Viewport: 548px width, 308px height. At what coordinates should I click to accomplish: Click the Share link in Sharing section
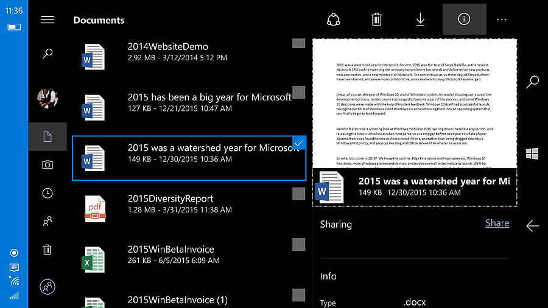coord(497,223)
